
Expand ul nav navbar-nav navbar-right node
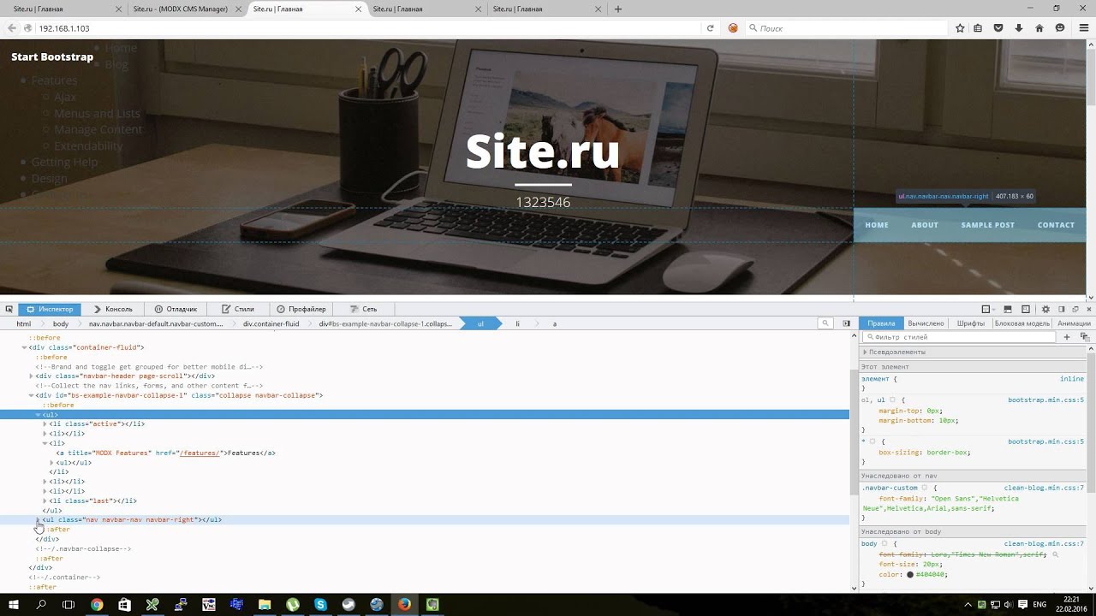coord(38,519)
